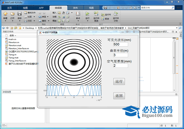
Task: Click the uncomment icon in 注释 row
Action: (x=64, y=17)
